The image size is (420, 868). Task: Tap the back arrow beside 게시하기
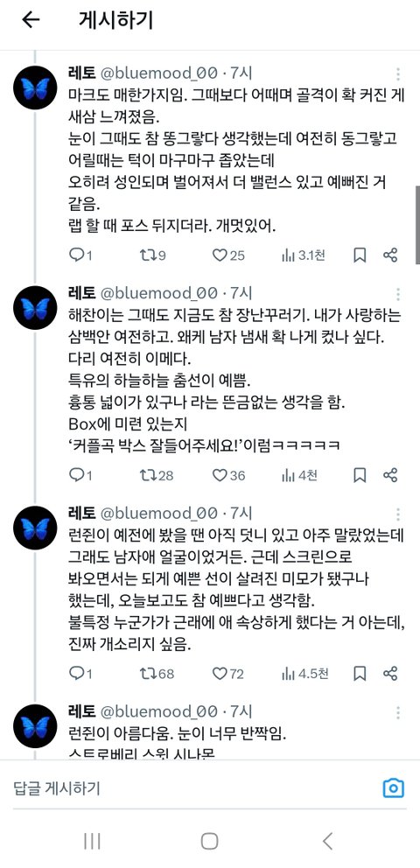31,20
